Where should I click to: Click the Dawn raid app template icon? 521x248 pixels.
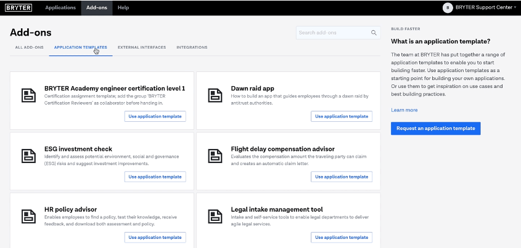pyautogui.click(x=215, y=95)
